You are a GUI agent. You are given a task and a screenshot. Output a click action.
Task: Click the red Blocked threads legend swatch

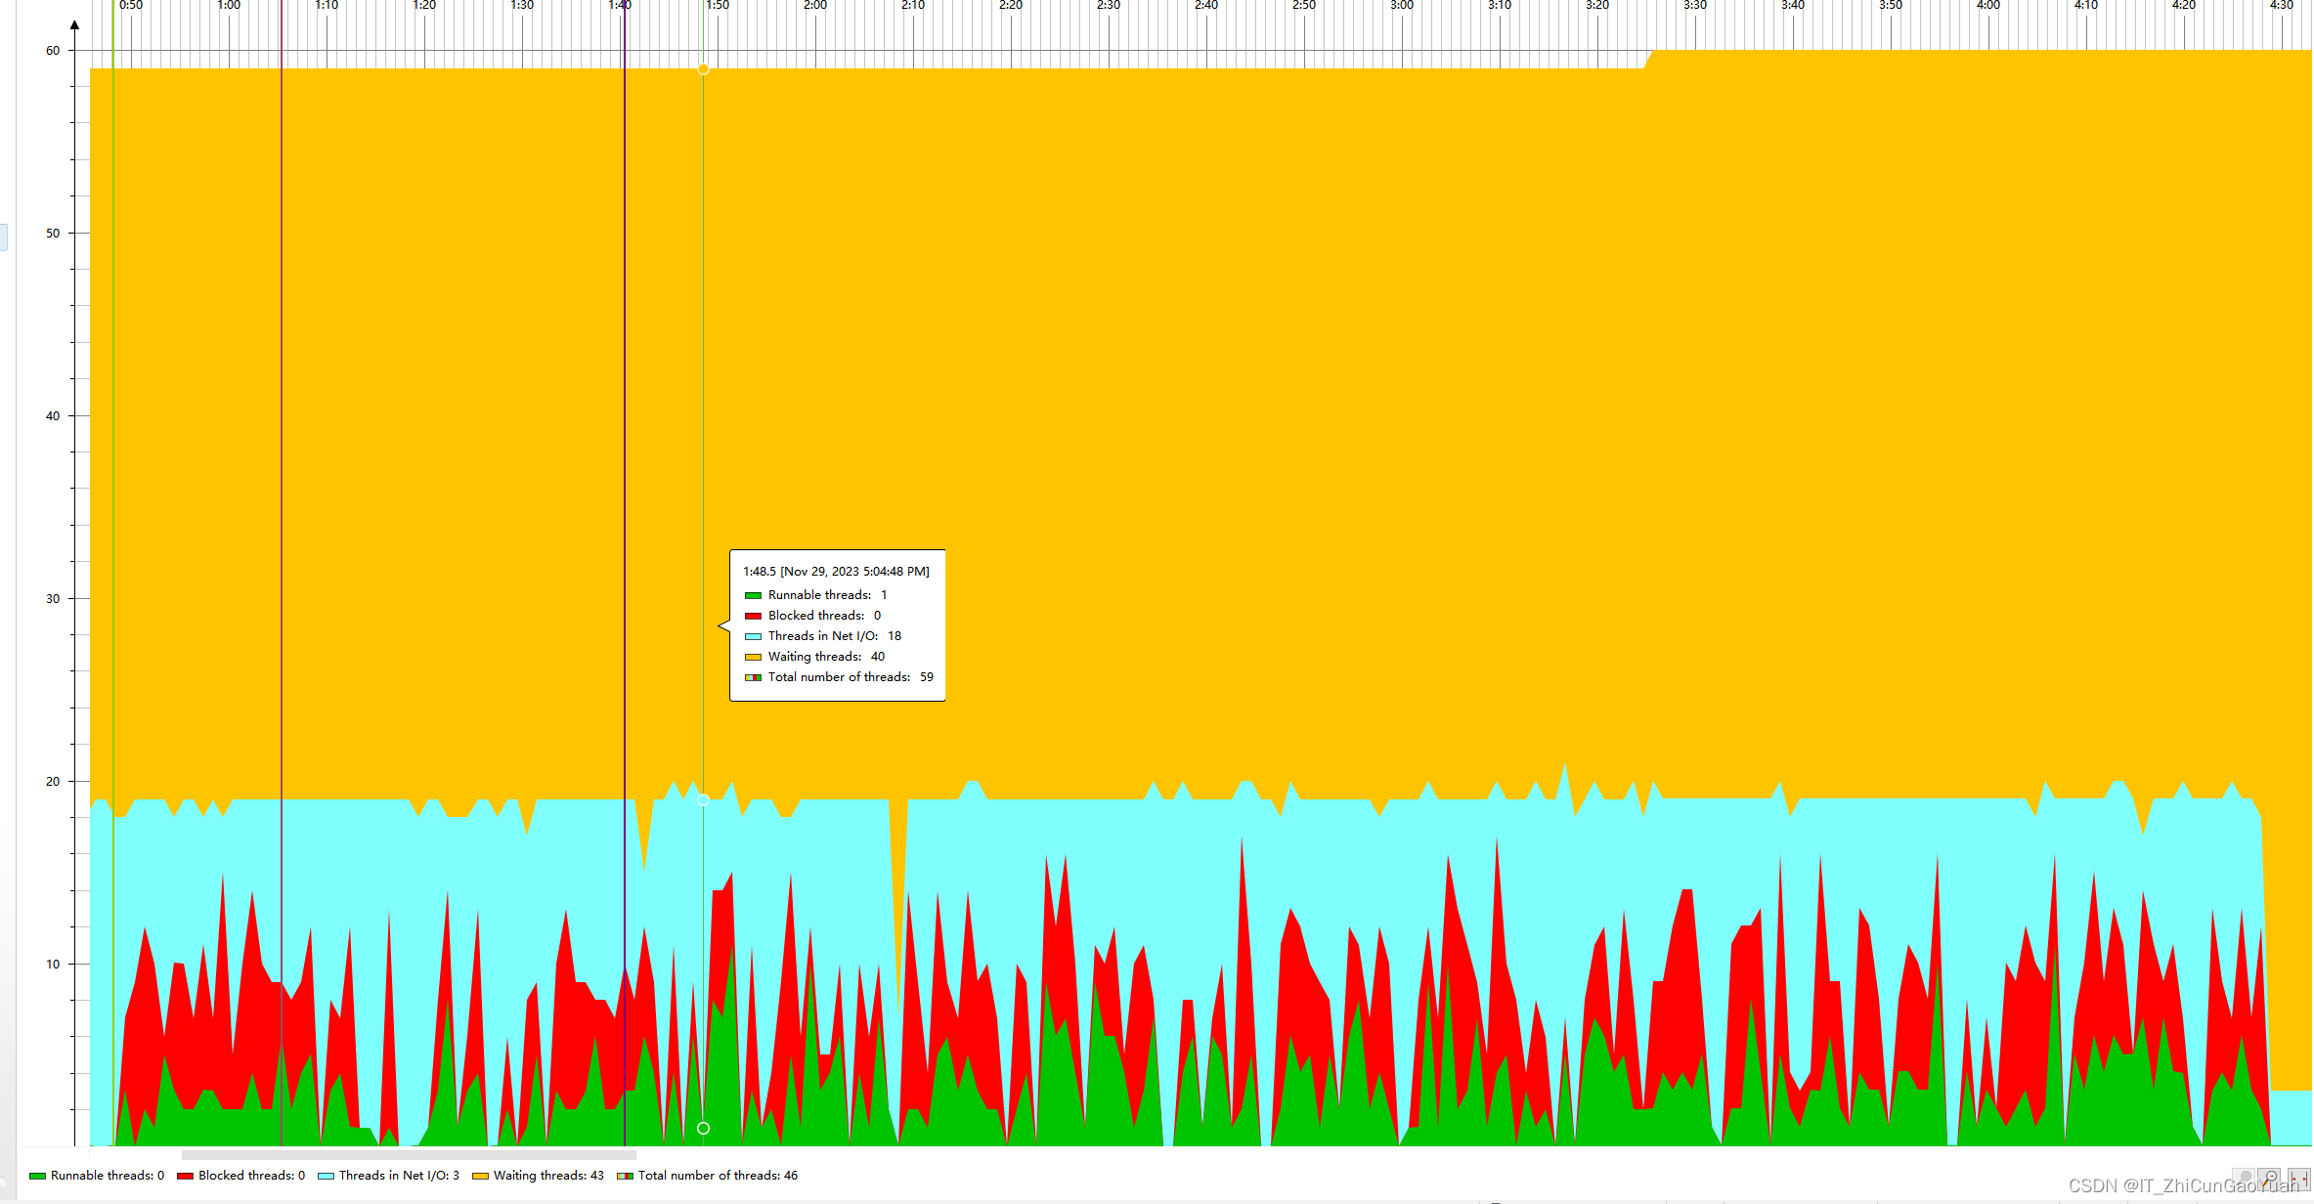(x=185, y=1176)
